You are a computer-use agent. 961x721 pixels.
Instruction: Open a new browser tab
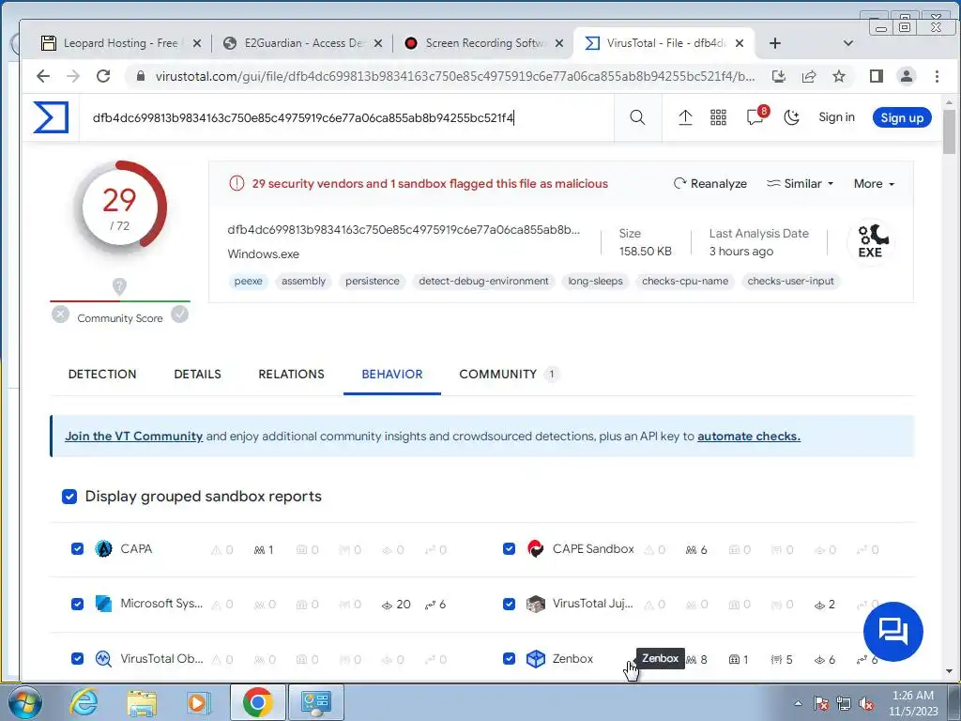click(774, 43)
